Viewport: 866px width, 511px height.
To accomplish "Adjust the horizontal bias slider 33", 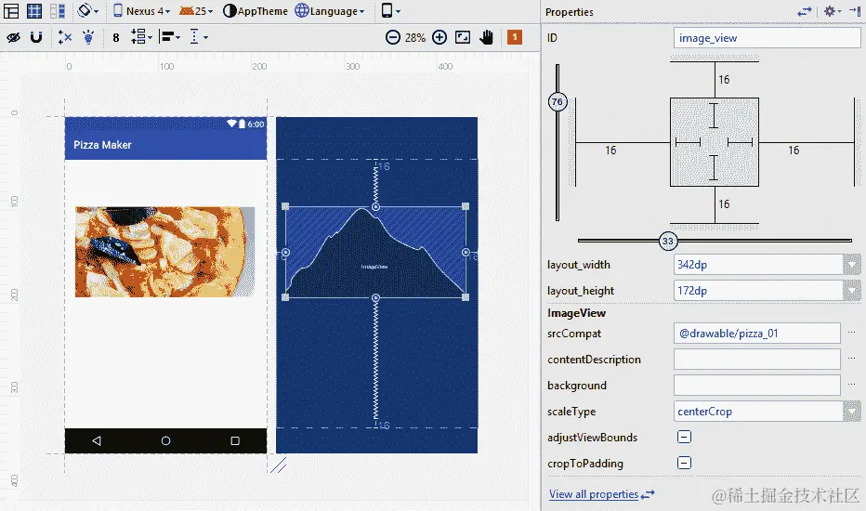I will pos(668,241).
